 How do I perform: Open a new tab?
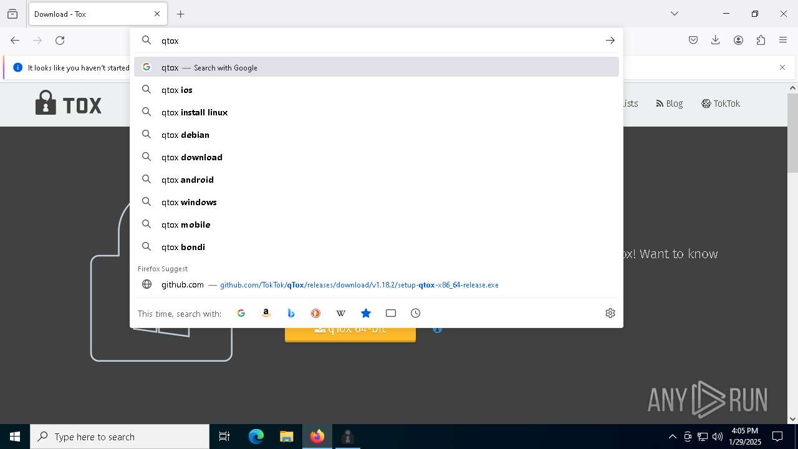181,14
